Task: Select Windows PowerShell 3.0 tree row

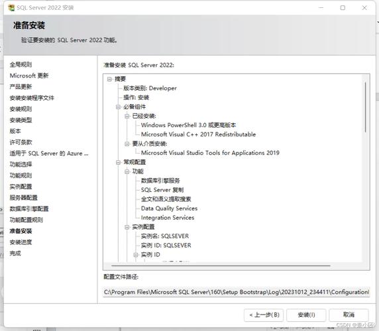Action: tap(189, 125)
